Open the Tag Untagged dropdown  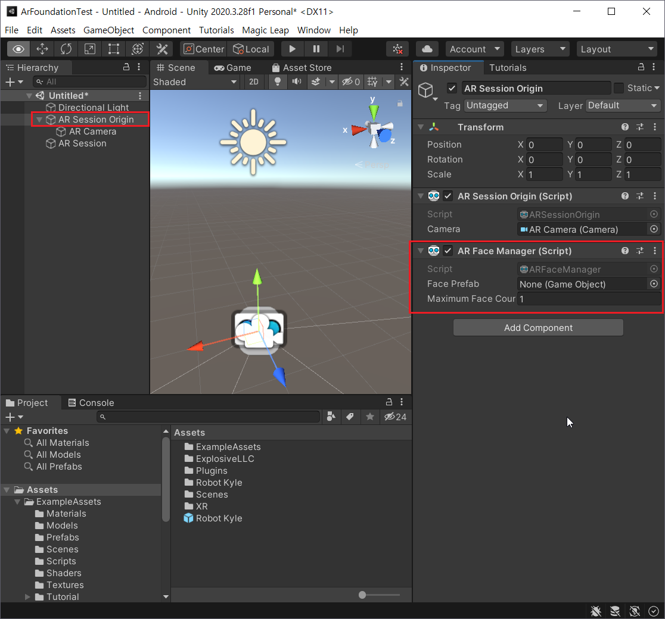[x=505, y=105]
